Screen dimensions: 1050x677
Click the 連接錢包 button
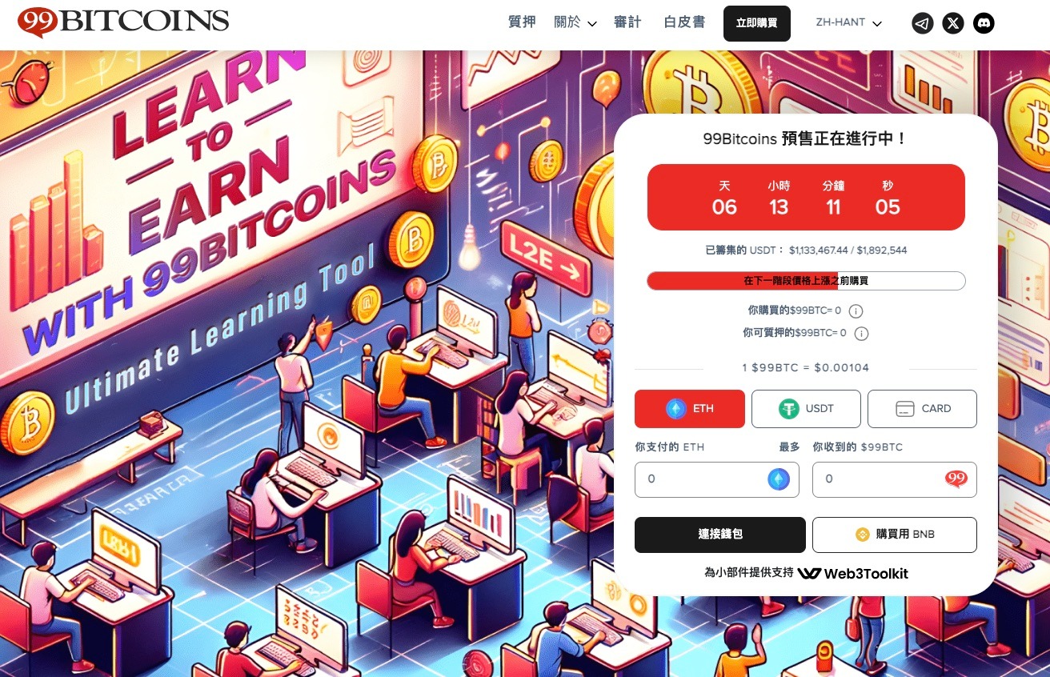click(720, 535)
